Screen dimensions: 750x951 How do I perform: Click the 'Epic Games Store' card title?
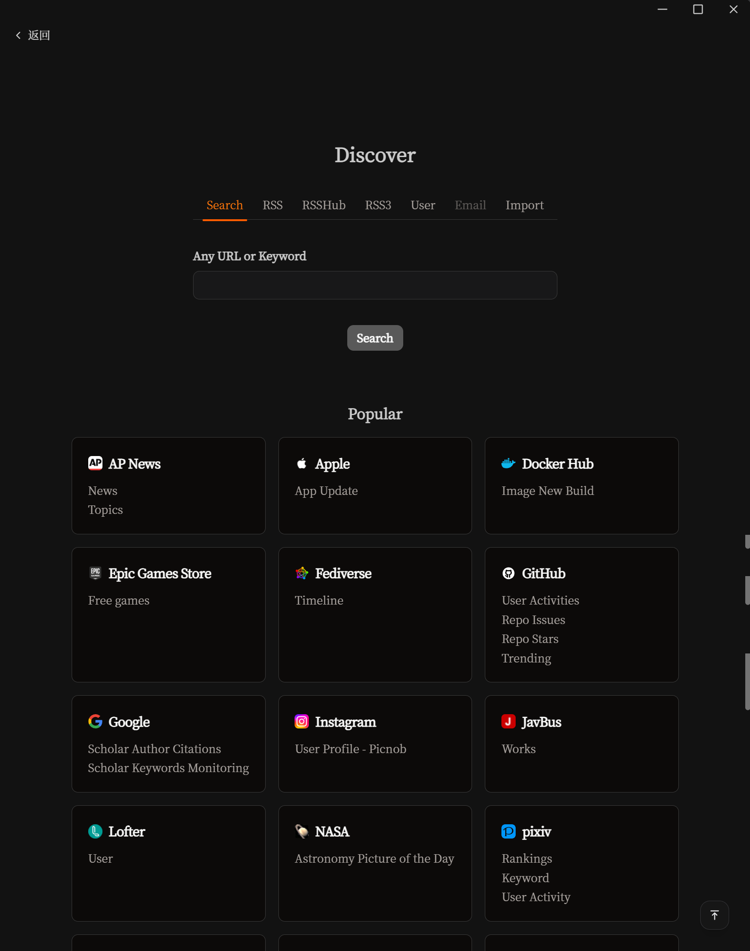160,573
